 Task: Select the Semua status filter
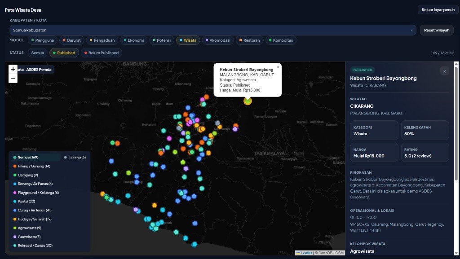[x=38, y=53]
